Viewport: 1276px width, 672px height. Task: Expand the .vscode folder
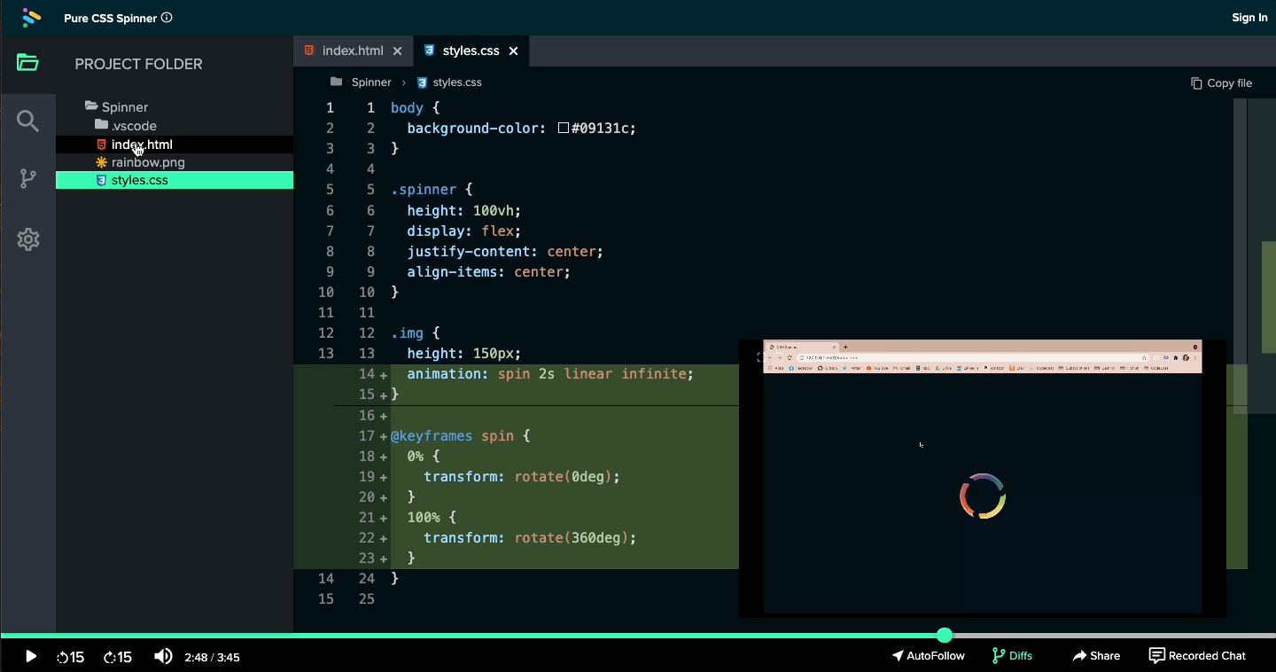tap(126, 126)
